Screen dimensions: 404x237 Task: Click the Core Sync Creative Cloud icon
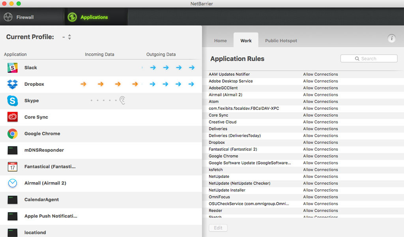12,117
